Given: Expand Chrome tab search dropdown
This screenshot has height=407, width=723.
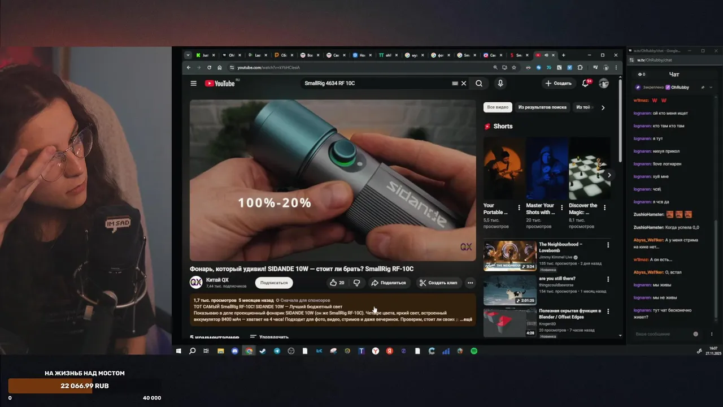Looking at the screenshot, I should coord(188,55).
